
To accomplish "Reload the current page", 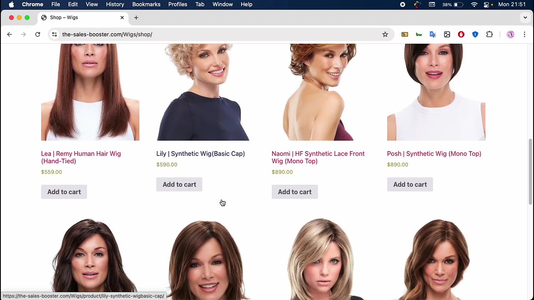I will [38, 35].
